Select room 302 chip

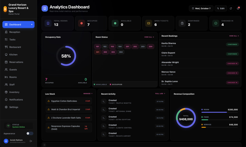click(x=105, y=52)
